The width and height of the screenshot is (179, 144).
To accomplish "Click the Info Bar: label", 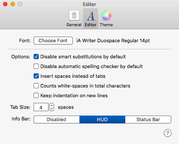I will [x=21, y=119].
